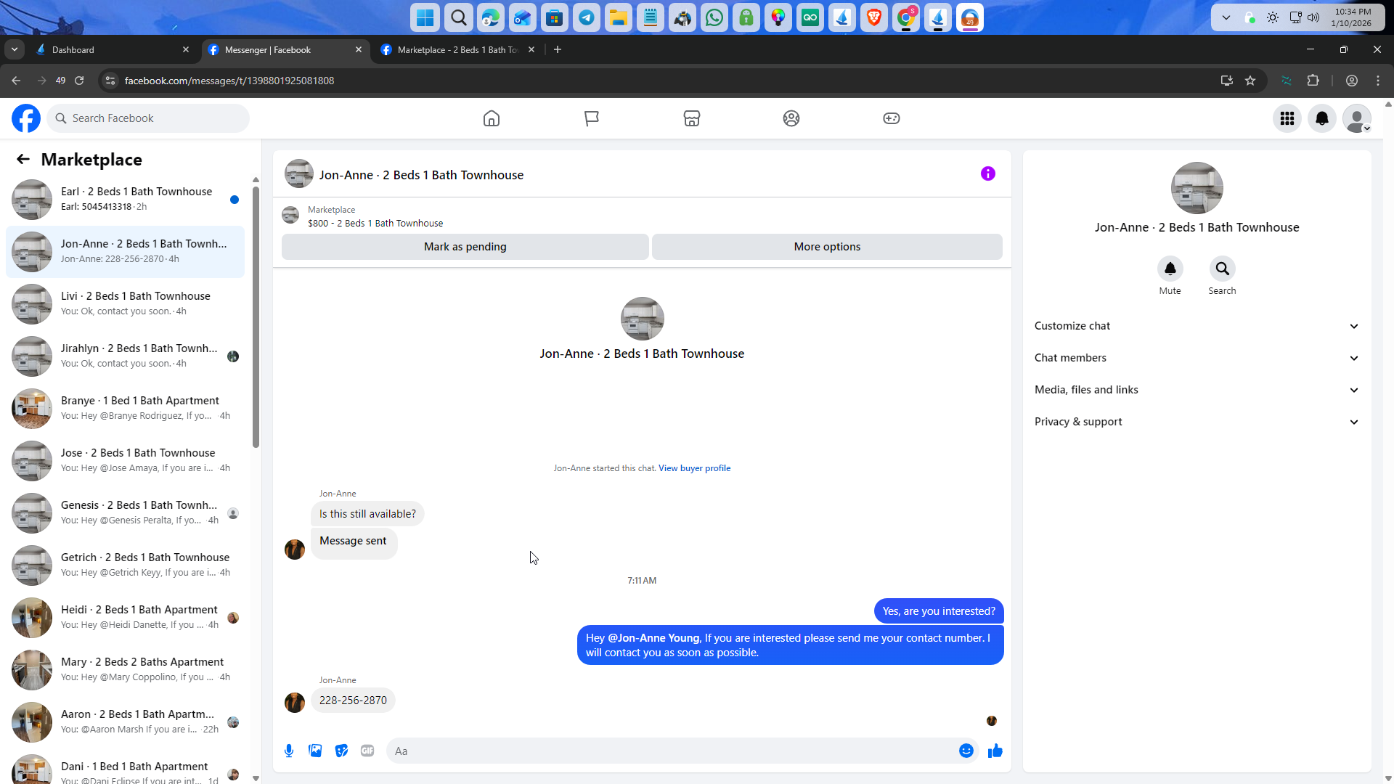Expand the Chat members section
The width and height of the screenshot is (1394, 784).
[1196, 358]
